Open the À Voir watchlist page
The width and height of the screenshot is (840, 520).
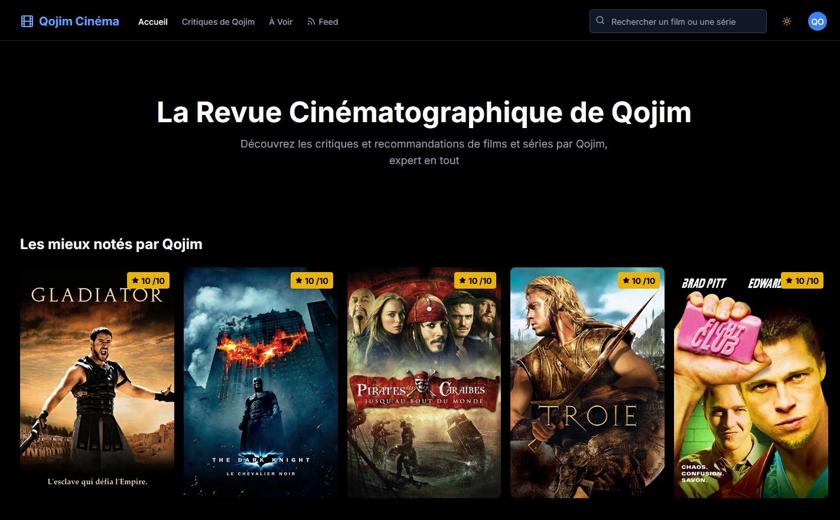pyautogui.click(x=281, y=22)
